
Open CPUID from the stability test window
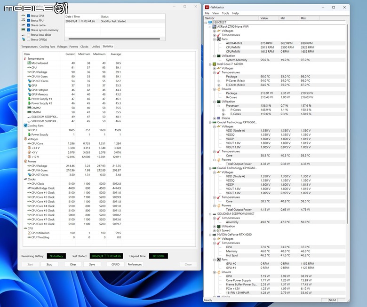[115, 264]
